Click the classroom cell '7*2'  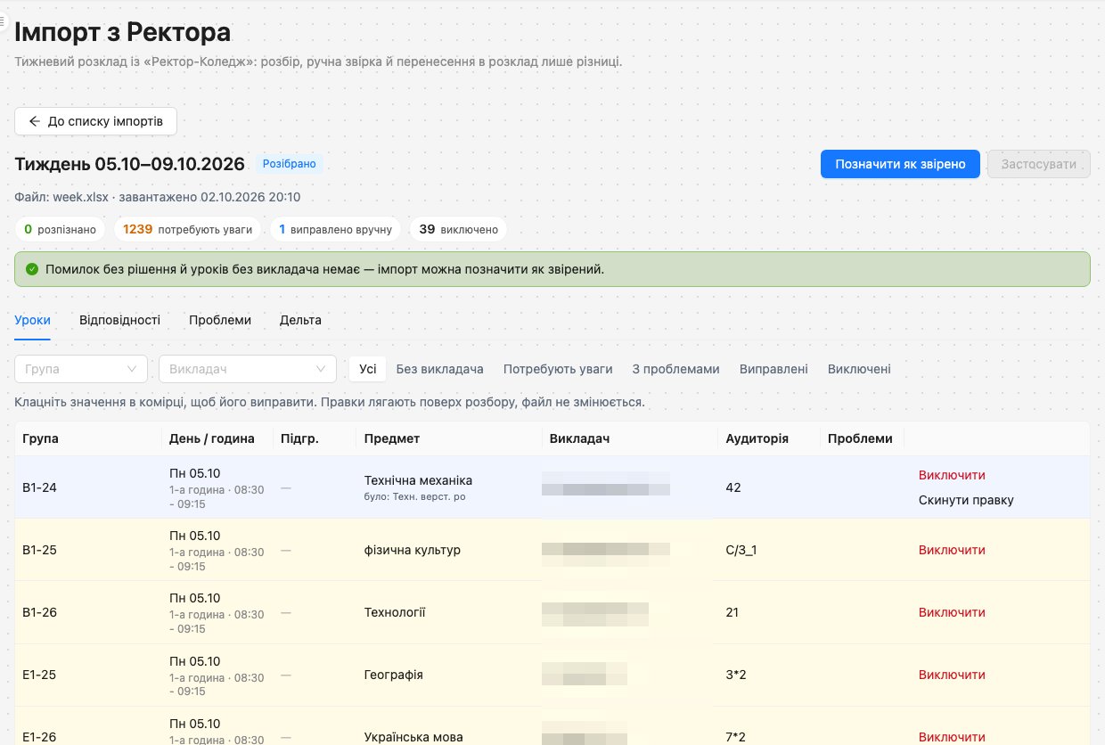coord(736,737)
